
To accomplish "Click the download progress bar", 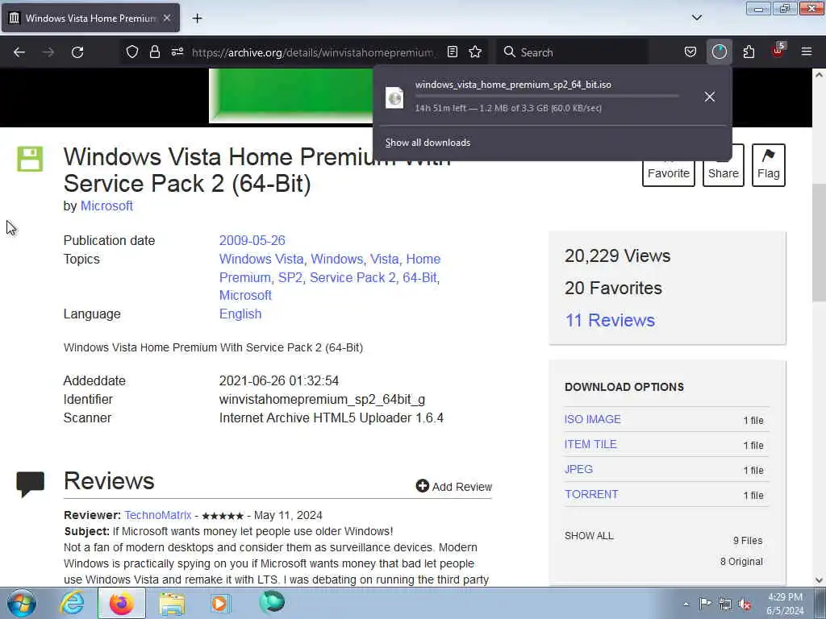I will pos(547,96).
